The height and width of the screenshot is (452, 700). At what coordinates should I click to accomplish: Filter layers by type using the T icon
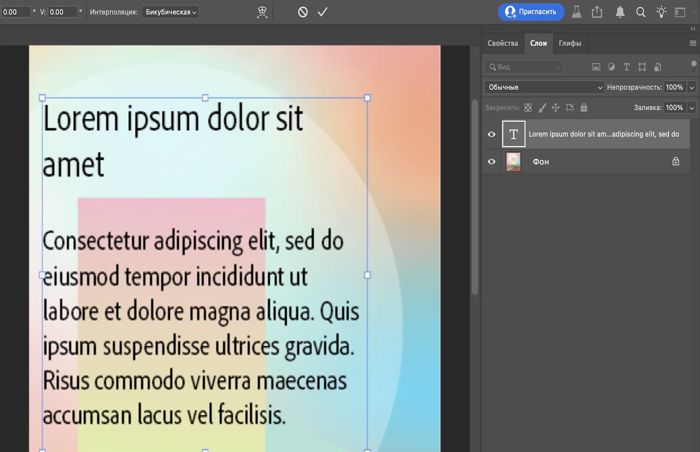pyautogui.click(x=626, y=66)
